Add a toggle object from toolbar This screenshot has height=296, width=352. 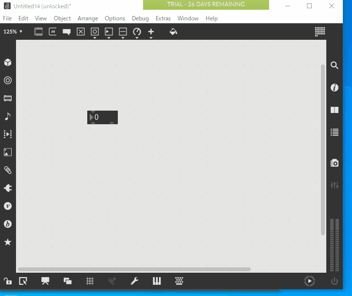(80, 32)
